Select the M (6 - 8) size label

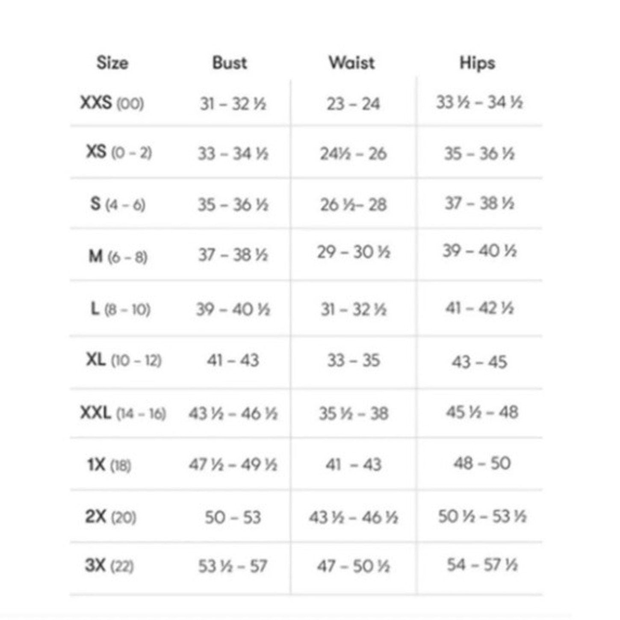118,257
